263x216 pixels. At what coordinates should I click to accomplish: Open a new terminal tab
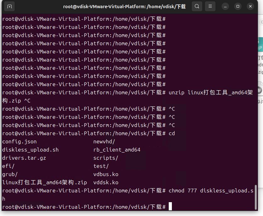coord(10,6)
